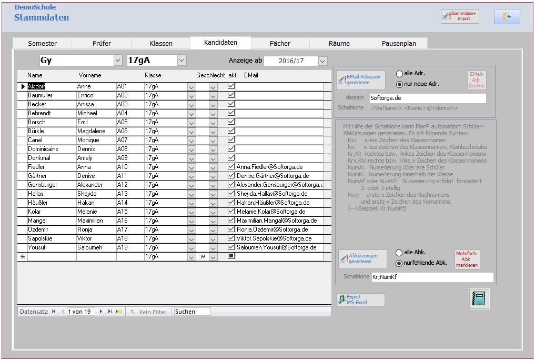Select the 'nur fehlende Abk.' radio button
The image size is (535, 360).
[399, 263]
